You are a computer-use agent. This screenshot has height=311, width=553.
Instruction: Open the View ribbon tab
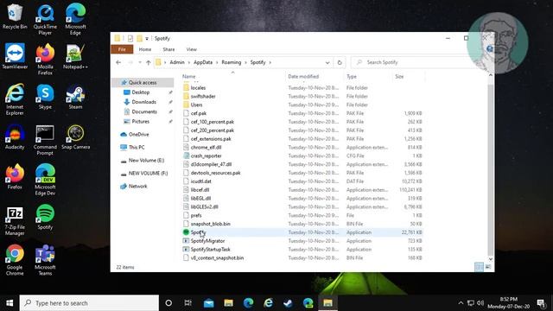click(192, 49)
